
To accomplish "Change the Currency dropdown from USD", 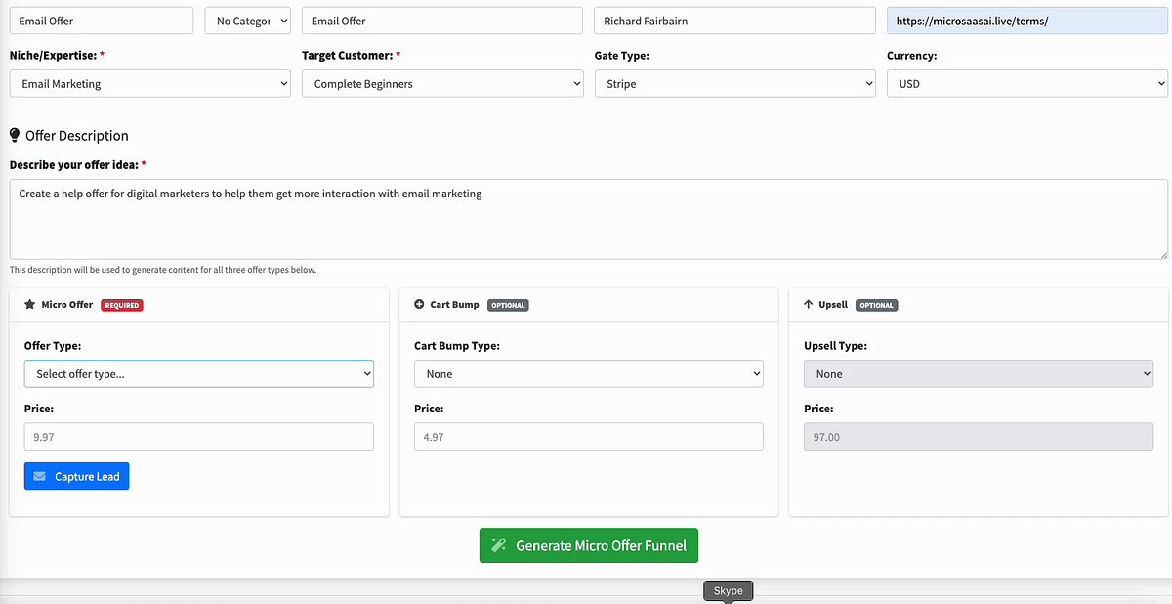I will pyautogui.click(x=1026, y=84).
